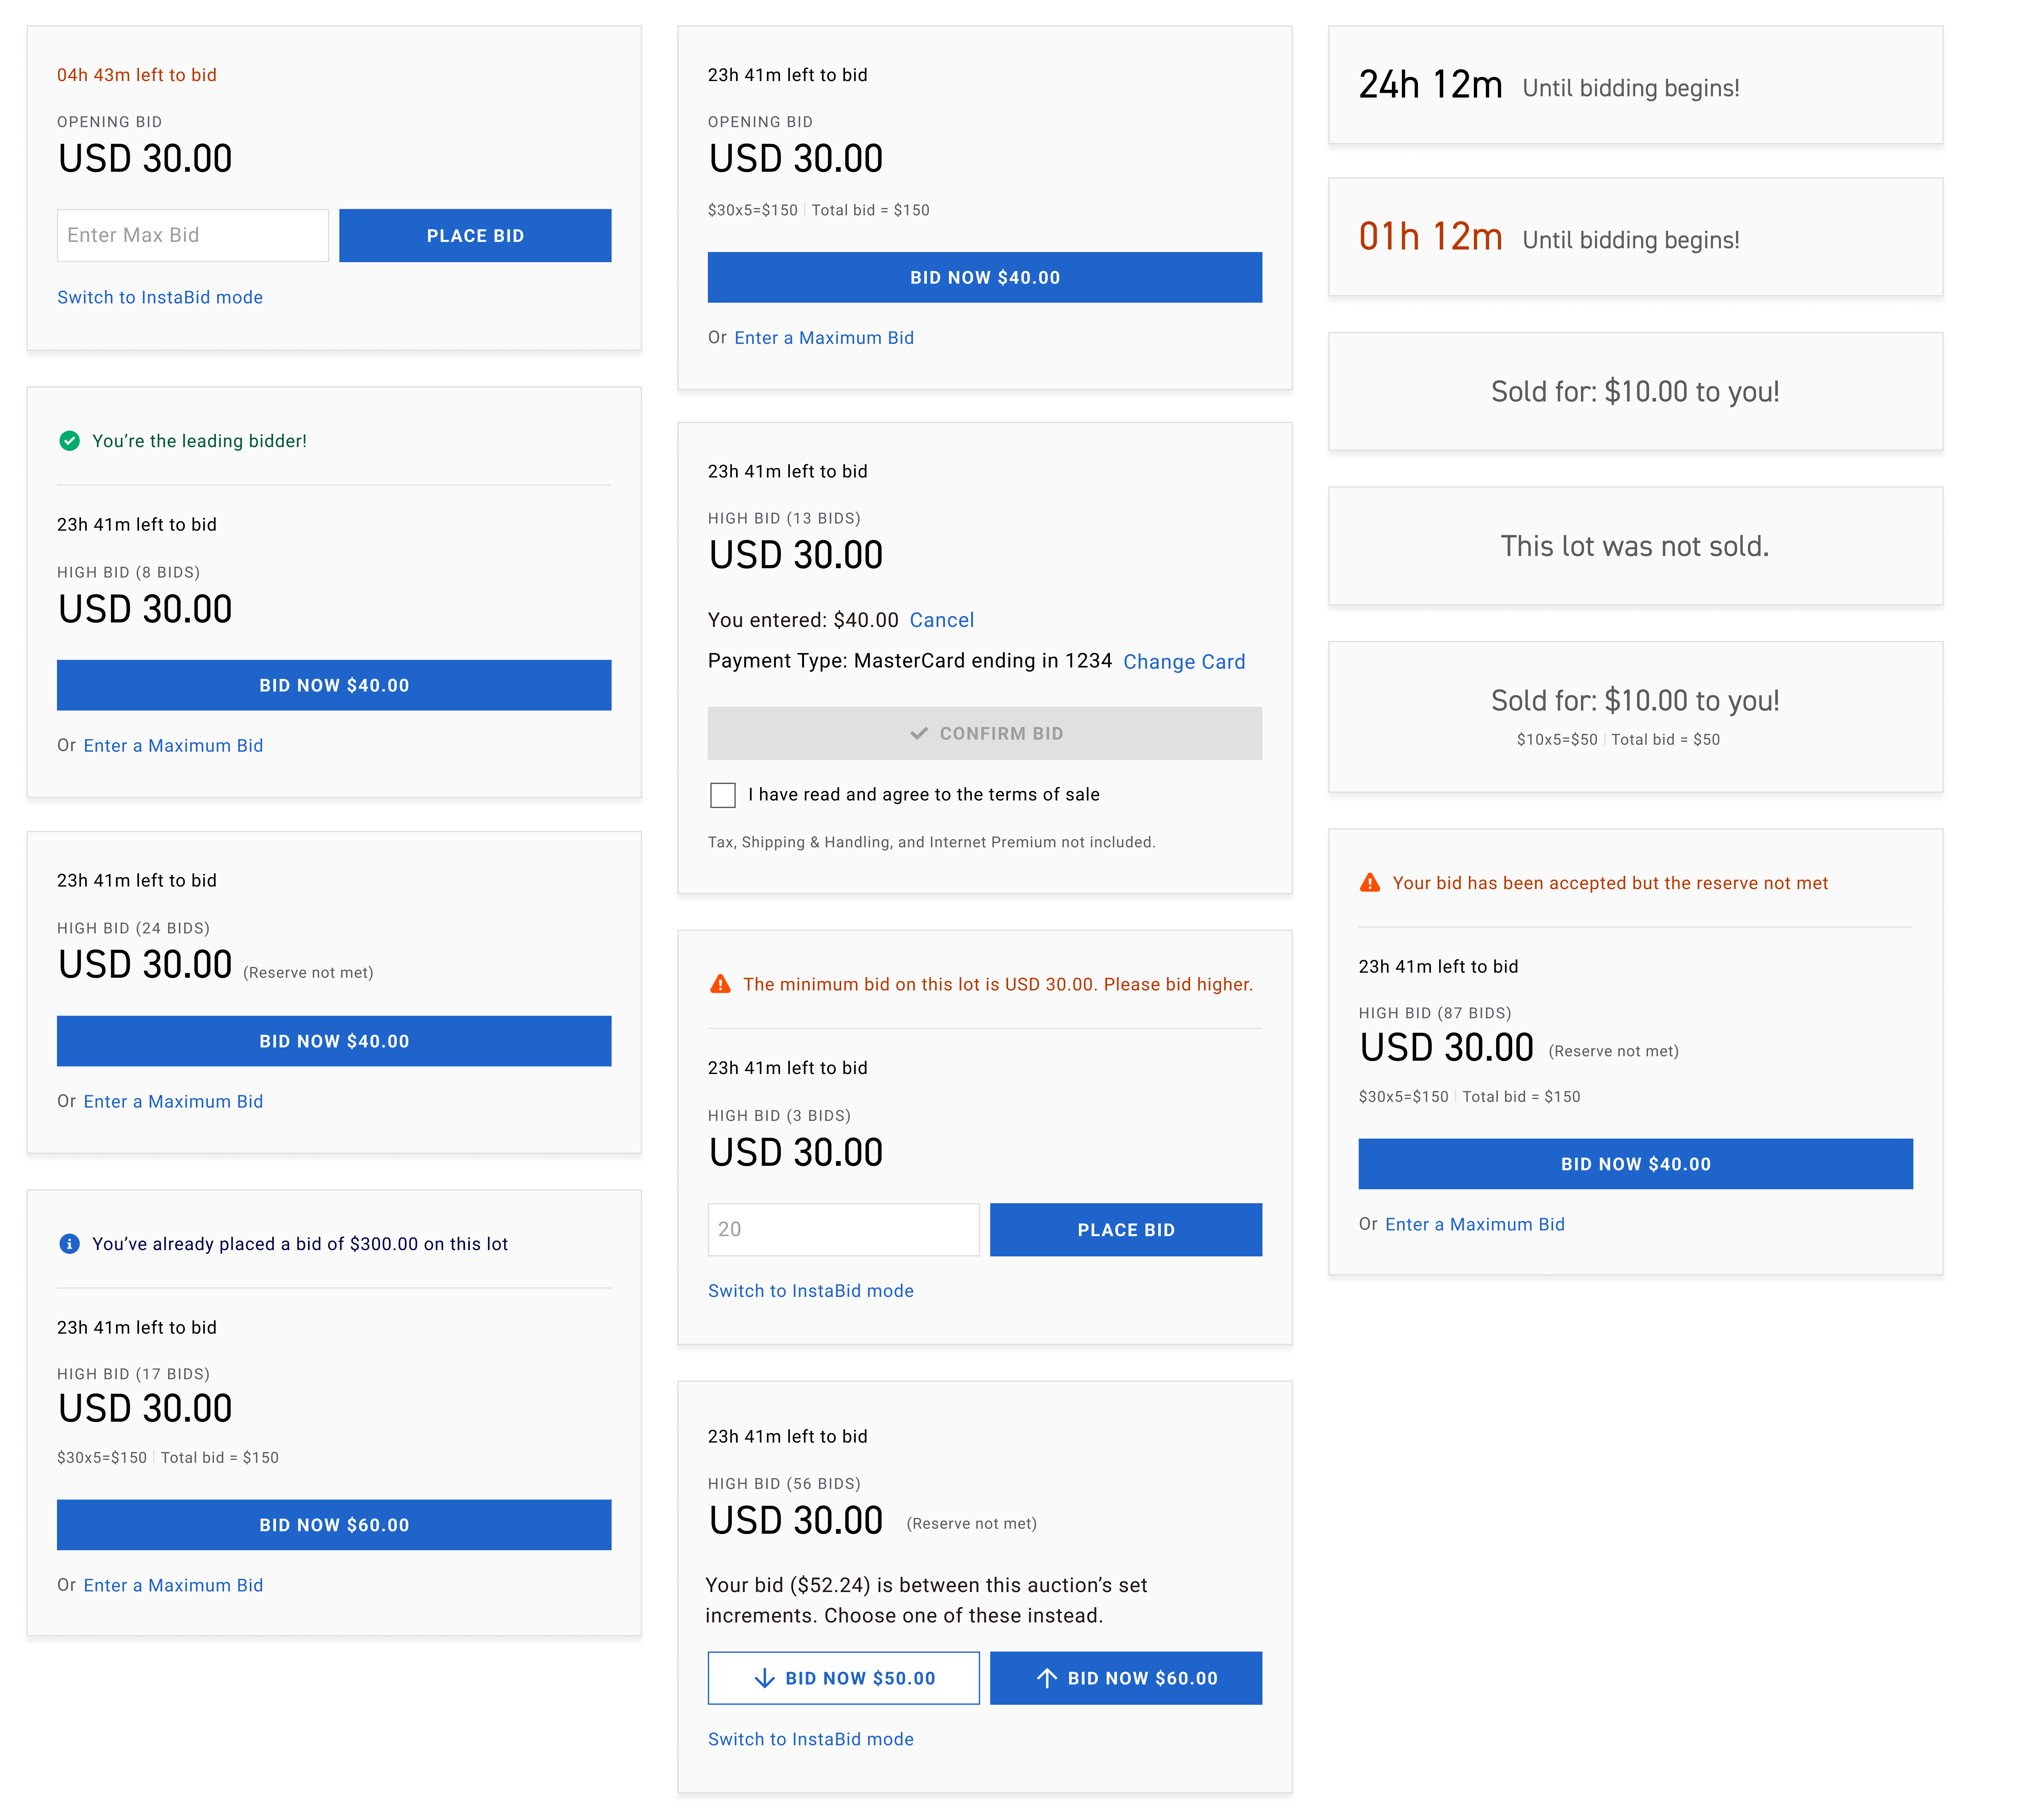Click Bid Now $40.00 under leading bidder notice
Image resolution: width=2021 pixels, height=1820 pixels.
tap(334, 685)
